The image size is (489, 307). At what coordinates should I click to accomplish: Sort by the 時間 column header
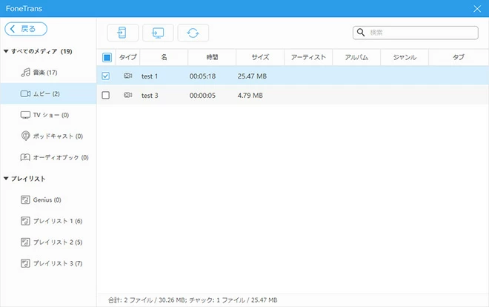[x=212, y=57]
